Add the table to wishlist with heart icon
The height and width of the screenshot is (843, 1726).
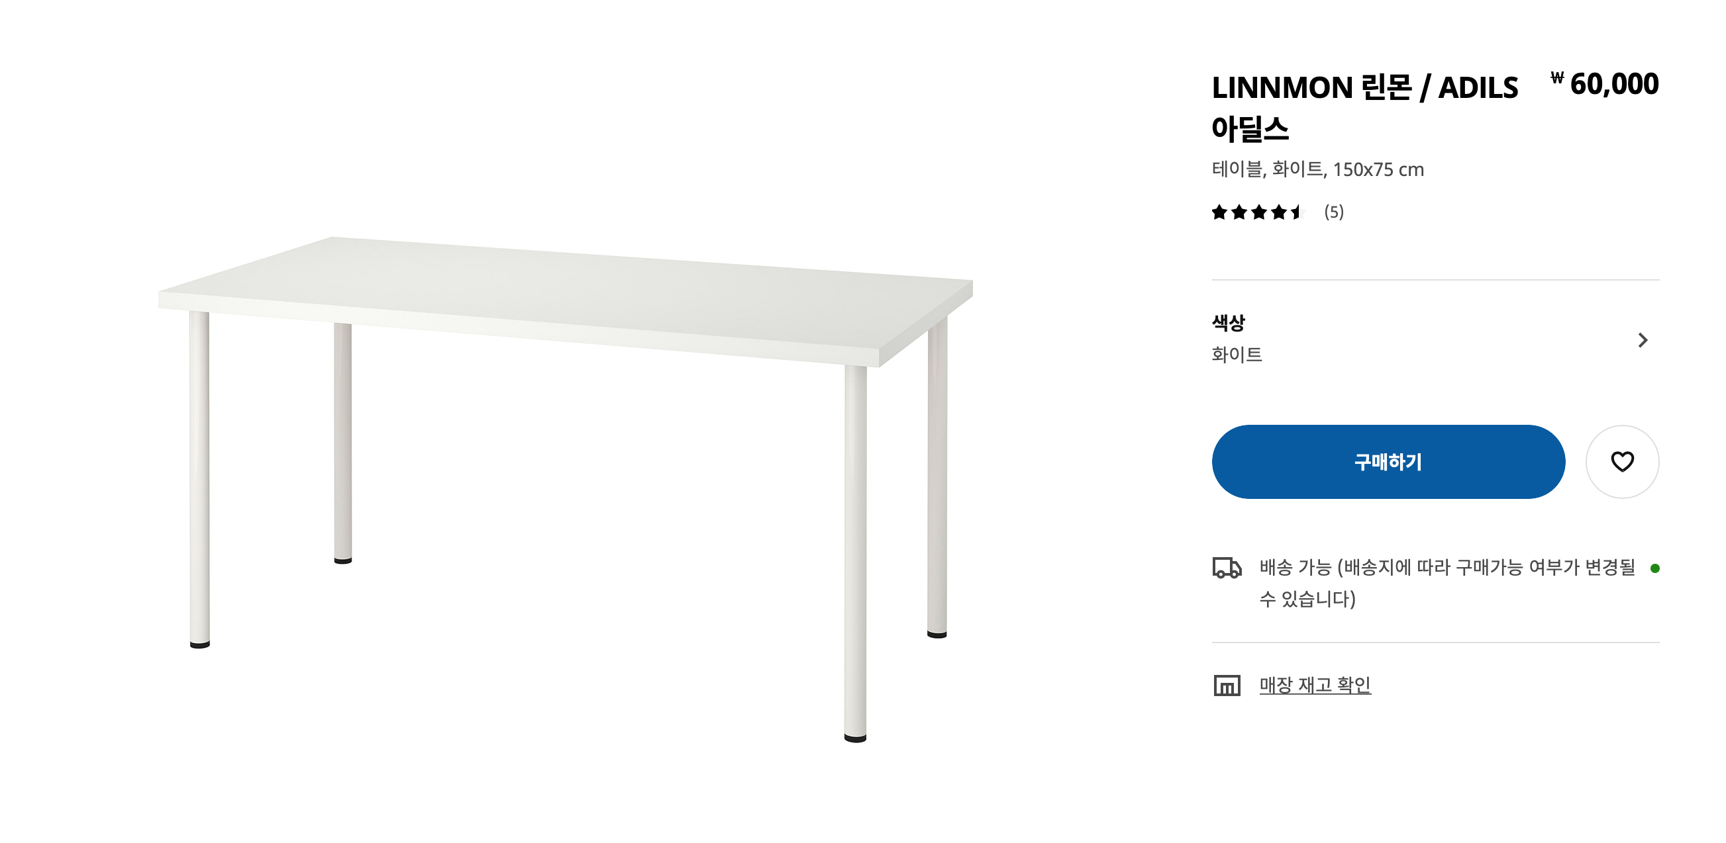(x=1621, y=461)
